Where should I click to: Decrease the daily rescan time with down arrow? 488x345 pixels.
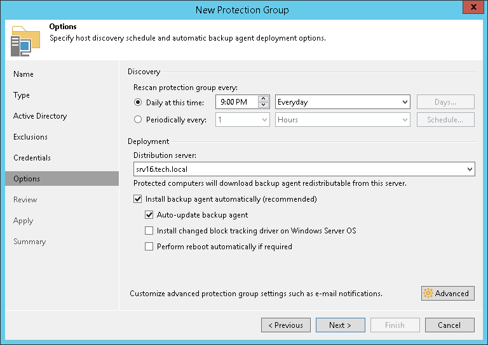264,105
